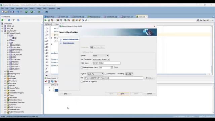Click the Next button in Export Wizard

pyautogui.click(x=123, y=94)
